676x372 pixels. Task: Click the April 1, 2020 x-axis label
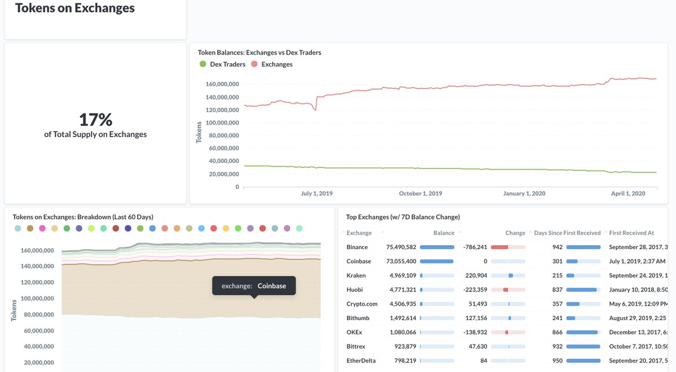pos(628,193)
